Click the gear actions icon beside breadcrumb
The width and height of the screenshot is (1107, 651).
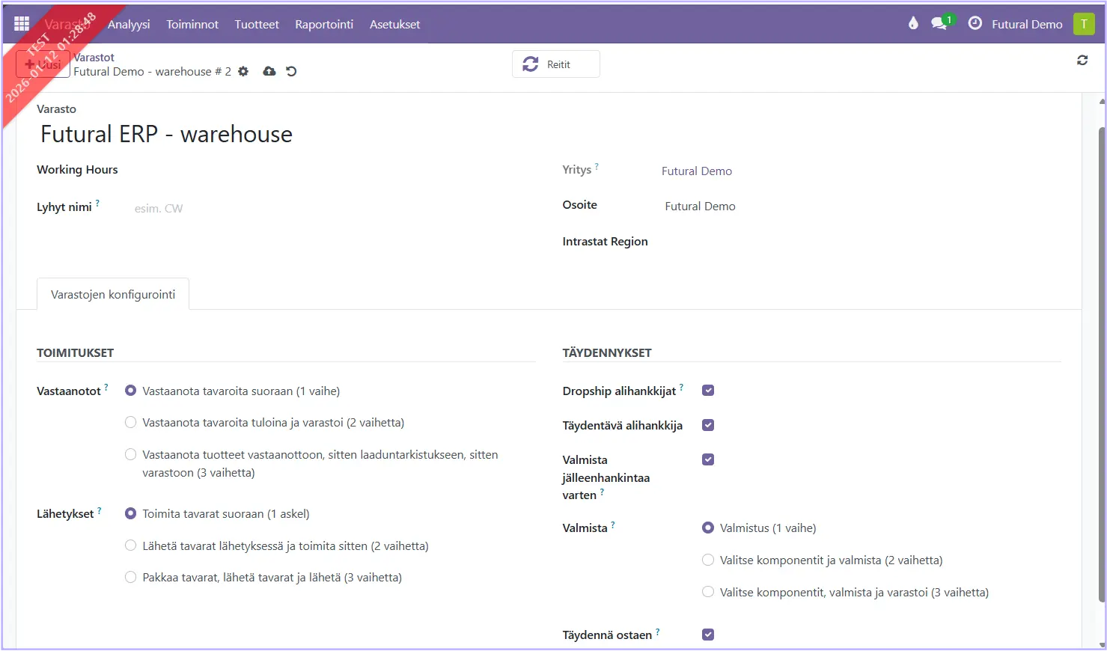[x=243, y=71]
